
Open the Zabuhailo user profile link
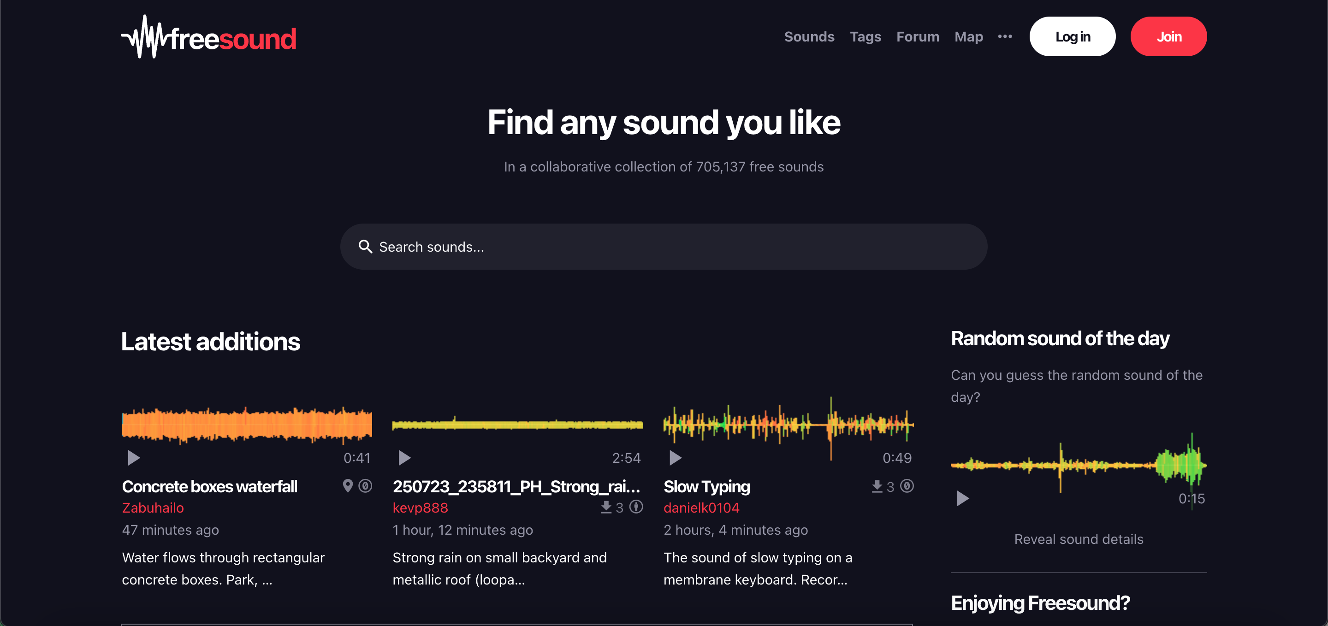click(x=153, y=508)
